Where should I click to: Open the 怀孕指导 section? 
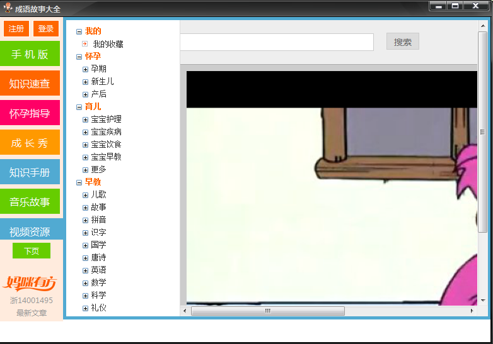click(x=30, y=113)
